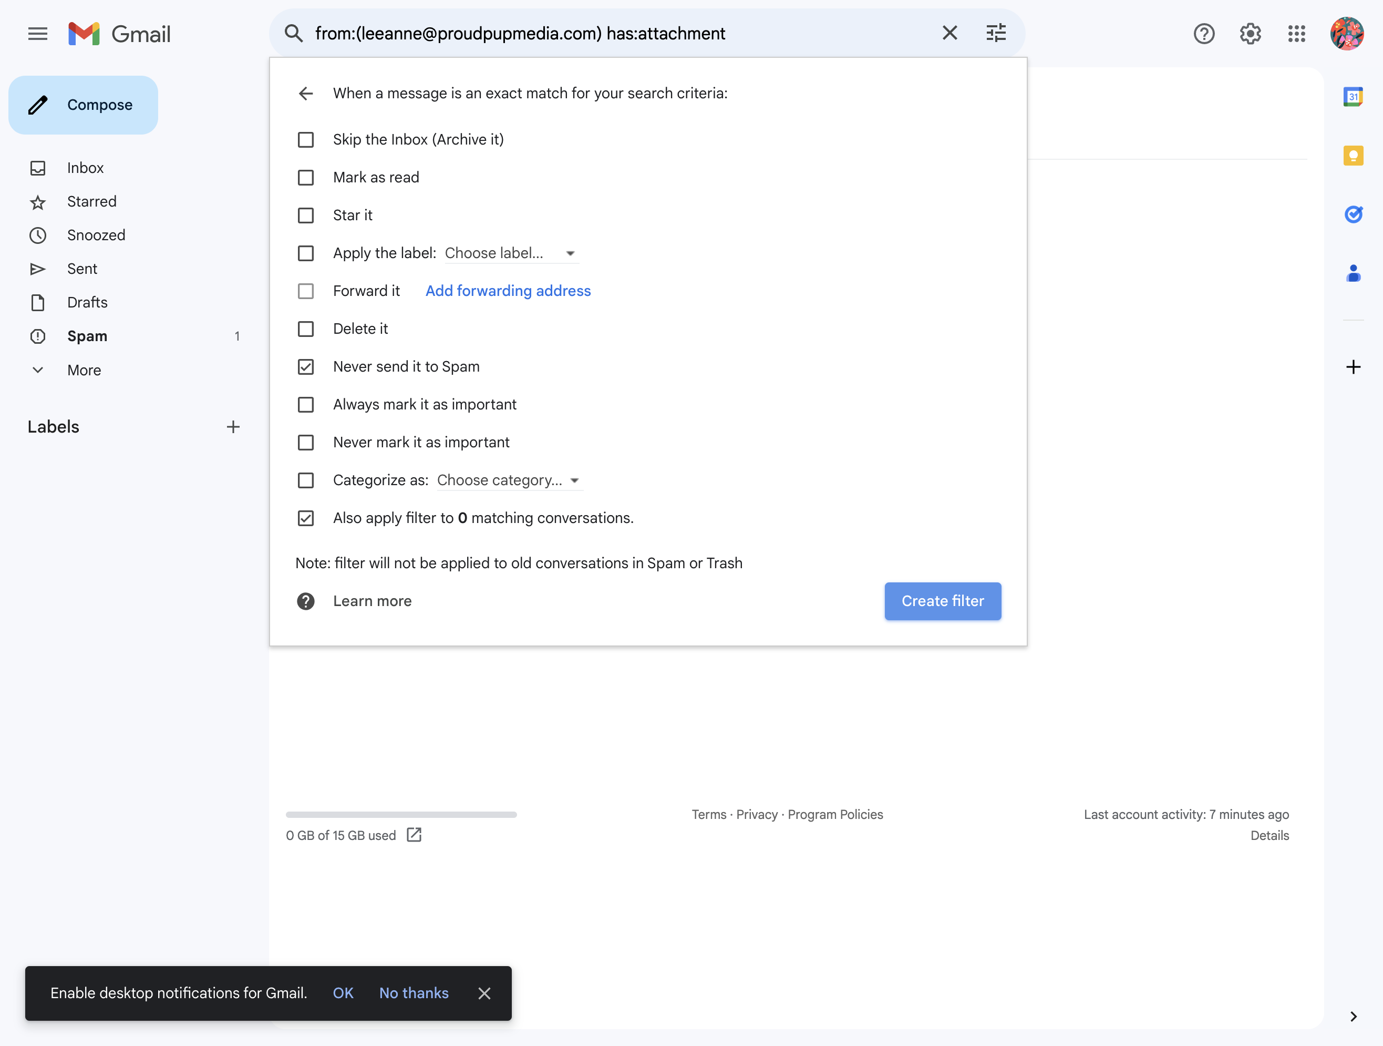Open the Choose category dropdown
This screenshot has width=1383, height=1046.
tap(510, 480)
